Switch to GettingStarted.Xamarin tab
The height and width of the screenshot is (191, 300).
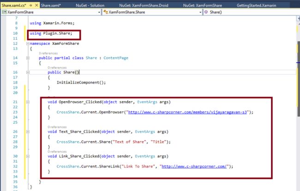[256, 6]
